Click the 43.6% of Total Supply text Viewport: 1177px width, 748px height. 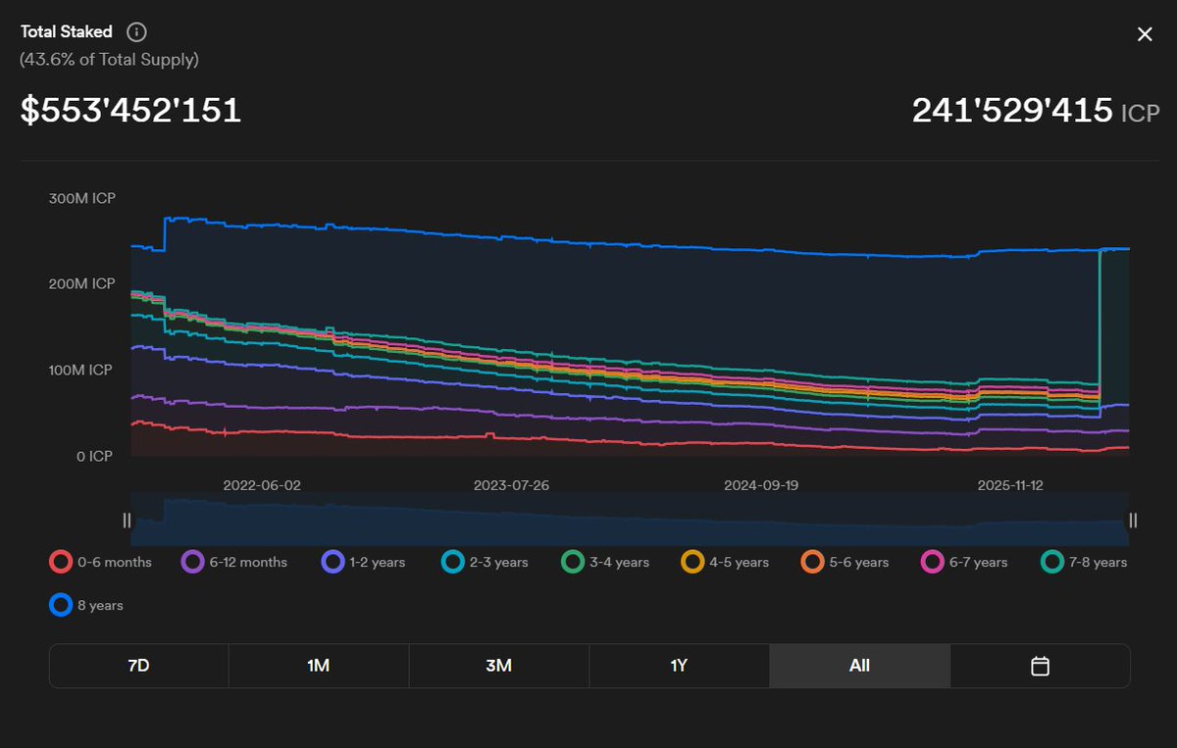click(x=110, y=60)
